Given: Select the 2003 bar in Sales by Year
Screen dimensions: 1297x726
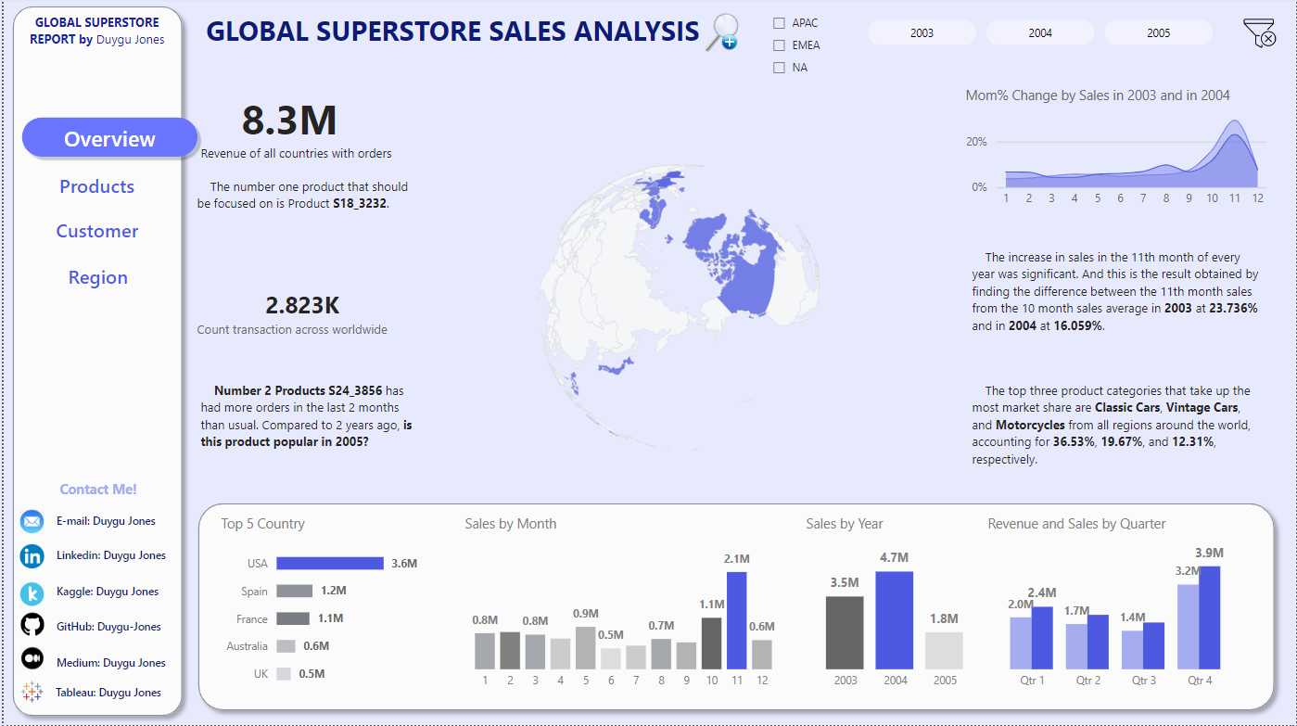Looking at the screenshot, I should (x=845, y=632).
